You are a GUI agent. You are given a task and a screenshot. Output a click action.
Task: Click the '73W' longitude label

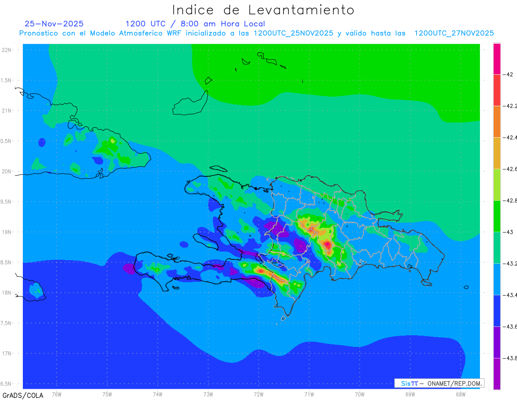(208, 394)
